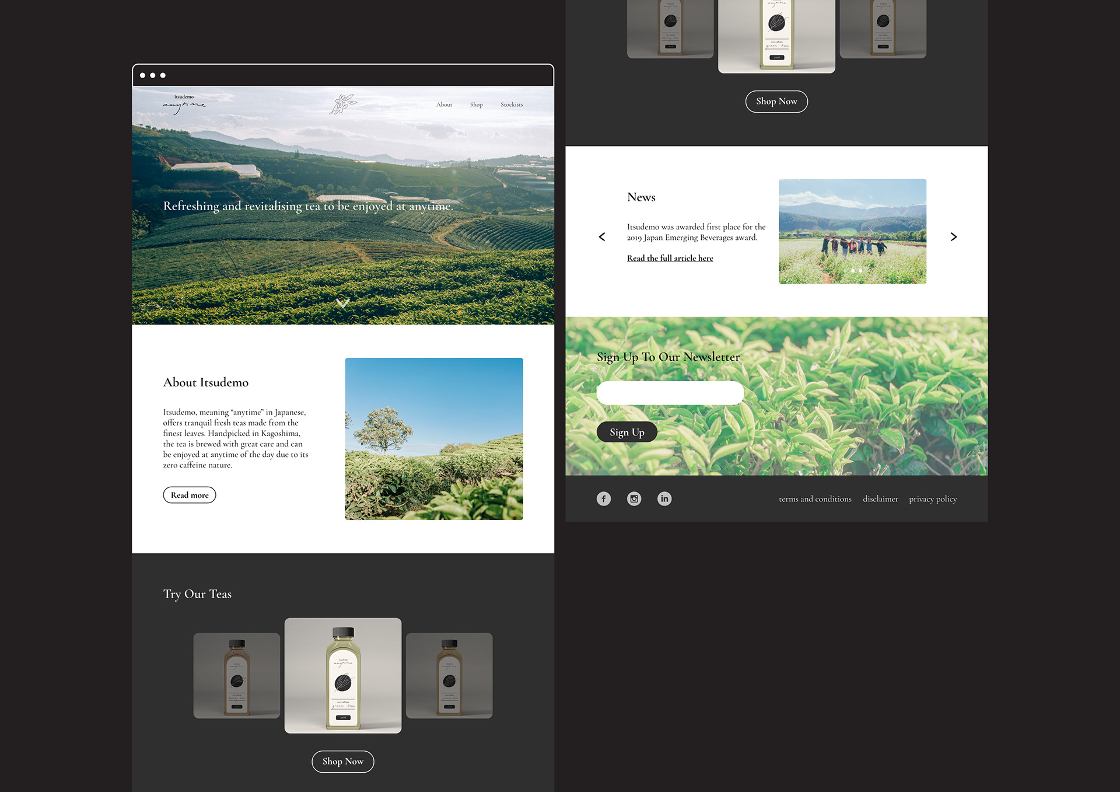Click the anytime script logo in header
Viewport: 1120px width, 792px height.
184,104
